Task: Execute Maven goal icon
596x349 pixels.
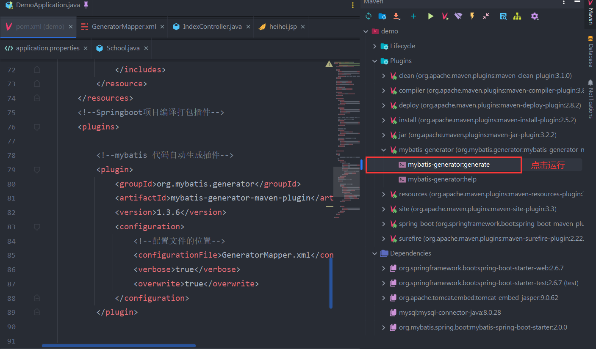Action: (x=445, y=16)
